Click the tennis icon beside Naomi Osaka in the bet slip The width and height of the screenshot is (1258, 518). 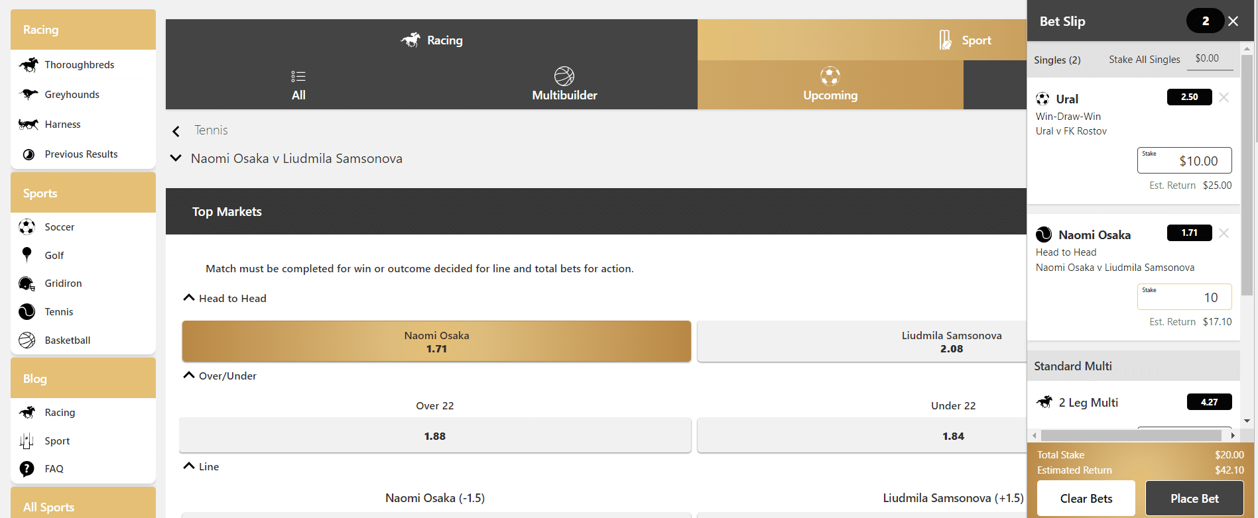tap(1044, 234)
